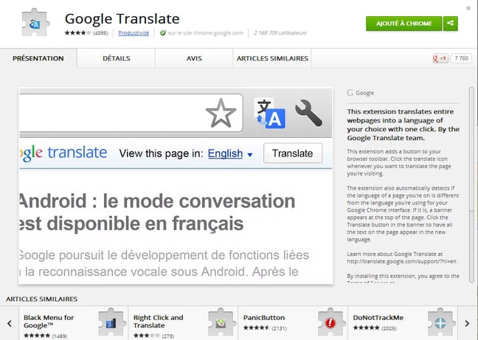Viewport: 478px width, 340px height.
Task: Click the Articles similaires section heading
Action: (x=42, y=299)
